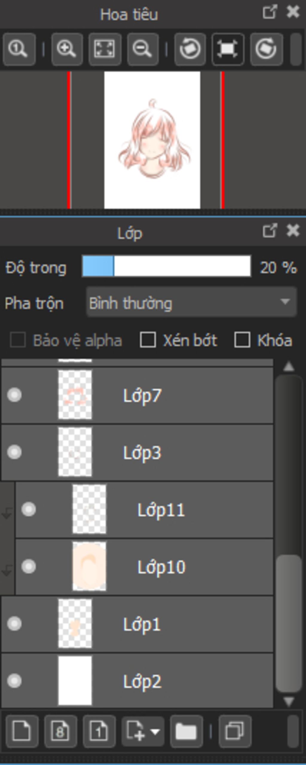Select the Lớp1 layer
The image size is (306, 765).
point(137,623)
